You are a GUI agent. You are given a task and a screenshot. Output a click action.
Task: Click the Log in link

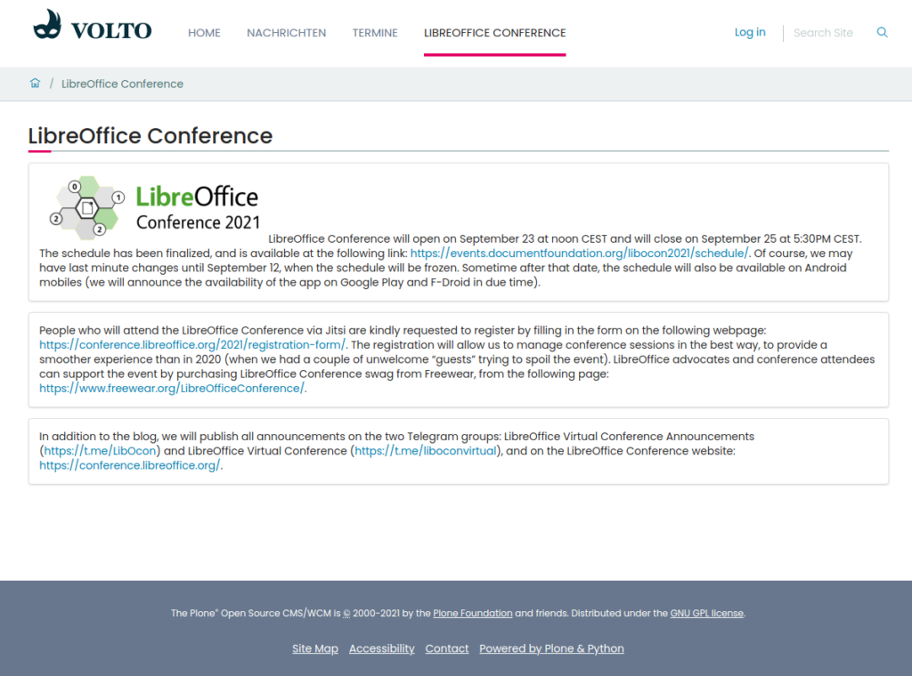[750, 33]
